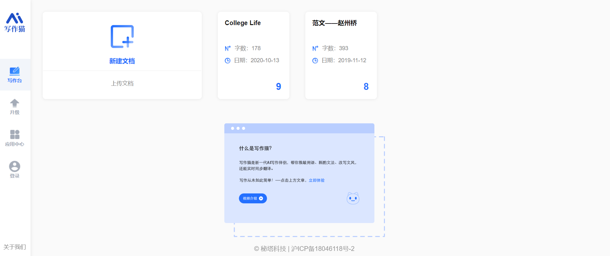Image resolution: width=610 pixels, height=256 pixels.
Task: Click the 登录 user avatar icon
Action: point(15,166)
